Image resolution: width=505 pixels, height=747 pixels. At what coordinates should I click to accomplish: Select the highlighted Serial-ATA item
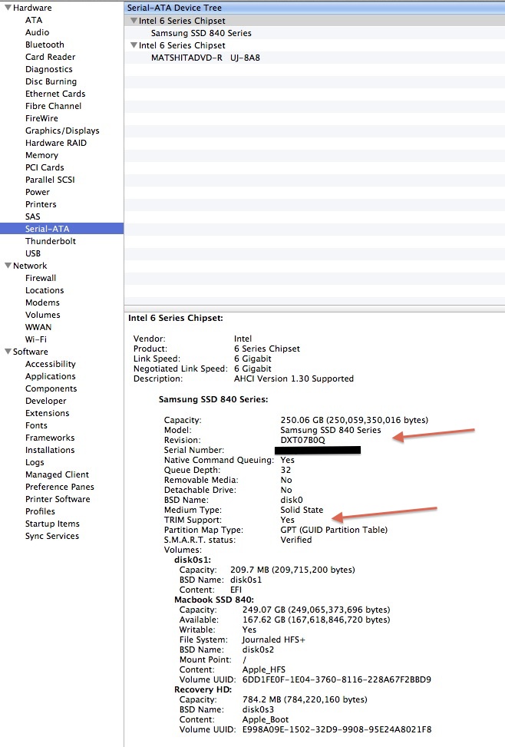point(61,229)
